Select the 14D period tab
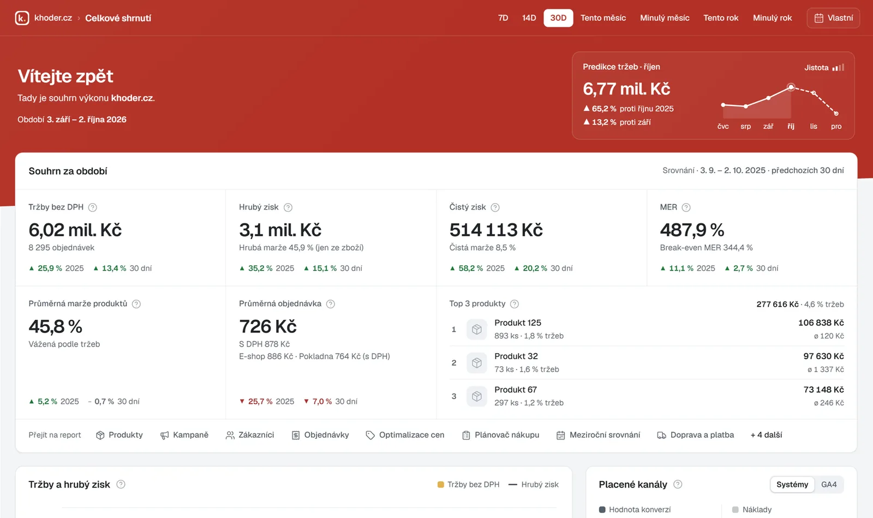 pos(529,18)
